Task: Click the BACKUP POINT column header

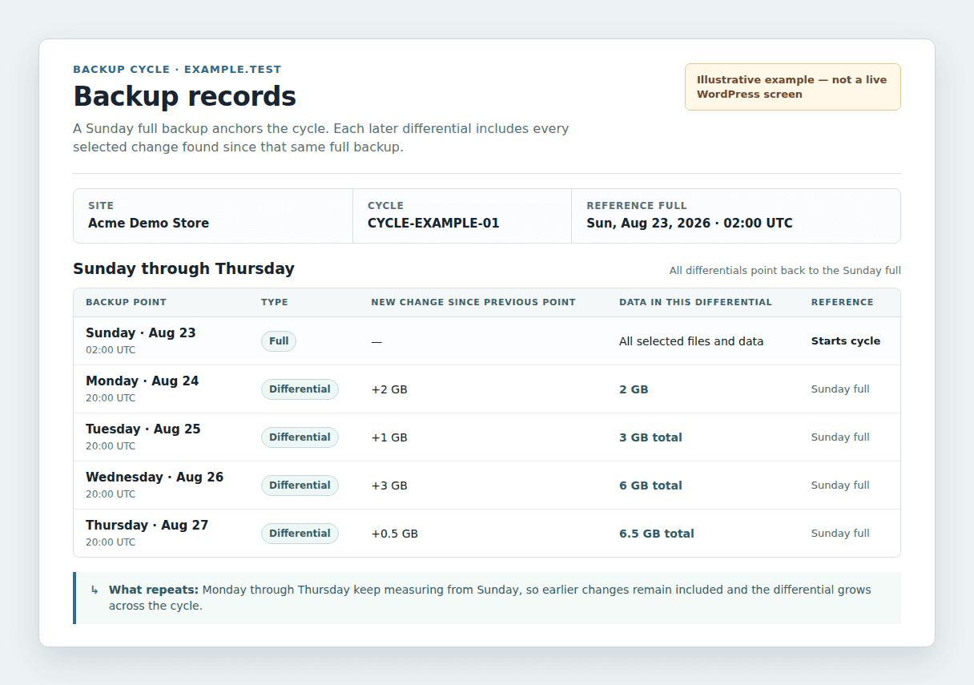Action: pos(126,303)
